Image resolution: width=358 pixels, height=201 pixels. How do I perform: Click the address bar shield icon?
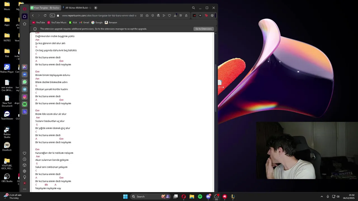[x=153, y=16]
